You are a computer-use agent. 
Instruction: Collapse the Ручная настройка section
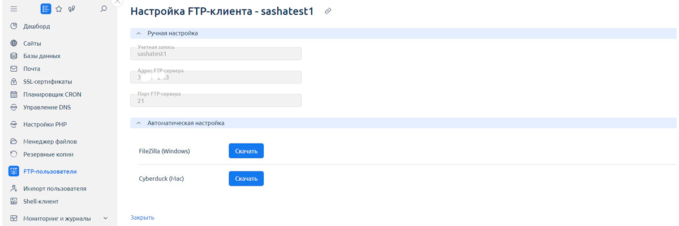pyautogui.click(x=138, y=33)
